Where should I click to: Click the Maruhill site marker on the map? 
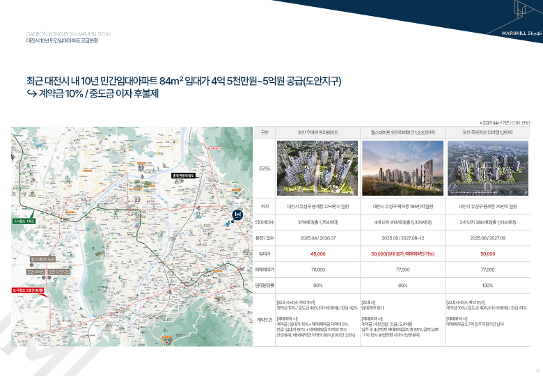point(237,215)
